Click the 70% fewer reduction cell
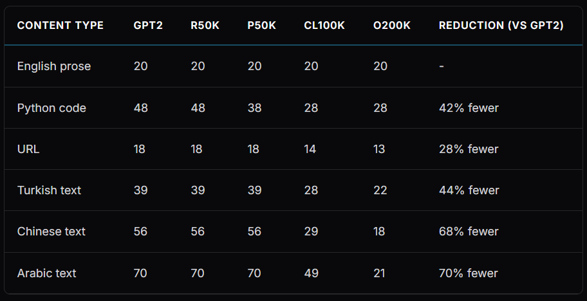This screenshot has width=587, height=301. coord(469,273)
